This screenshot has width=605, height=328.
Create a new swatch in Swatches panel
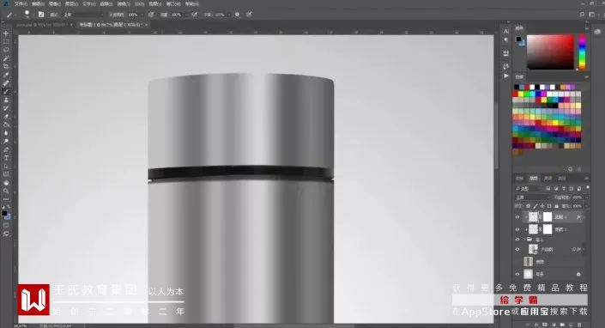click(x=571, y=169)
